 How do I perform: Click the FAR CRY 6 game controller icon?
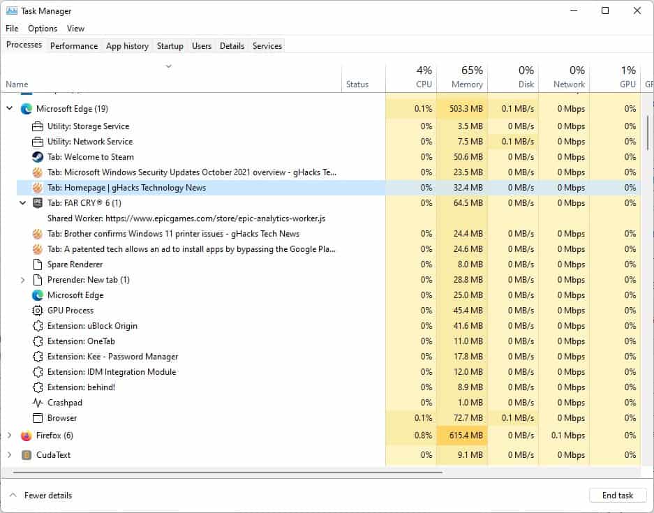(x=38, y=203)
